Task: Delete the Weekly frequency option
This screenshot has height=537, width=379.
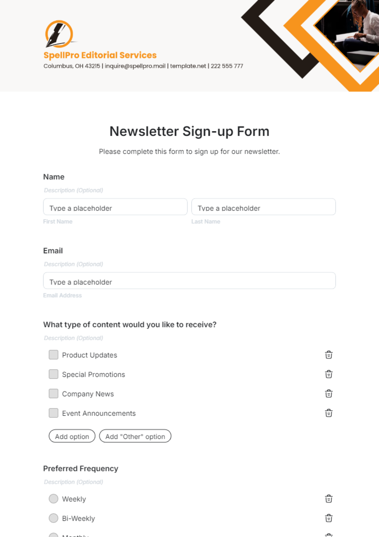Action: 328,499
